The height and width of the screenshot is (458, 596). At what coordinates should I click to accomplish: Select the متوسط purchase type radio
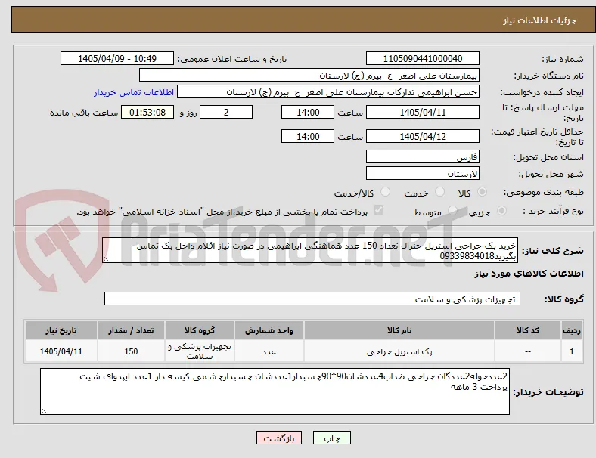pos(452,211)
